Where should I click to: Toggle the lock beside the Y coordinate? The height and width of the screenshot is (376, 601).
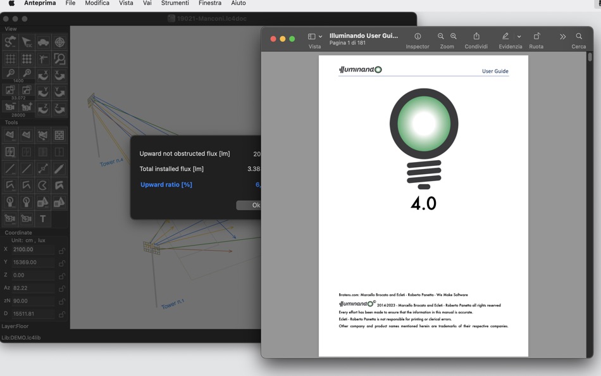[x=61, y=263]
